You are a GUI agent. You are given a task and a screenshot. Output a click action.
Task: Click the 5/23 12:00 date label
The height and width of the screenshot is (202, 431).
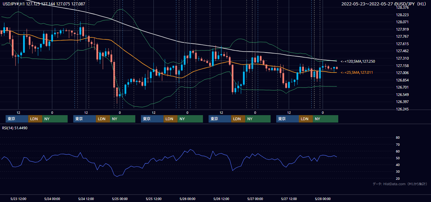(x=19, y=199)
